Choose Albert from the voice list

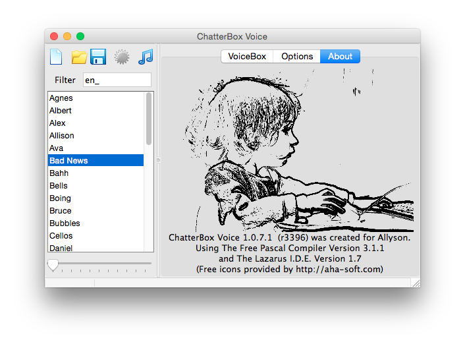click(61, 111)
